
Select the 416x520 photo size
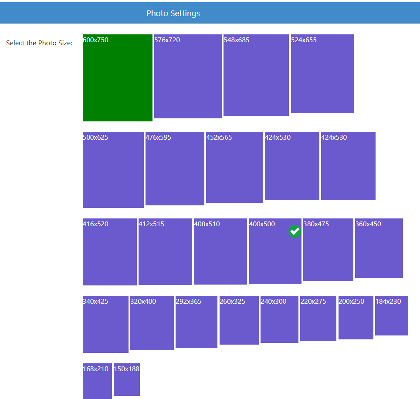click(x=109, y=252)
